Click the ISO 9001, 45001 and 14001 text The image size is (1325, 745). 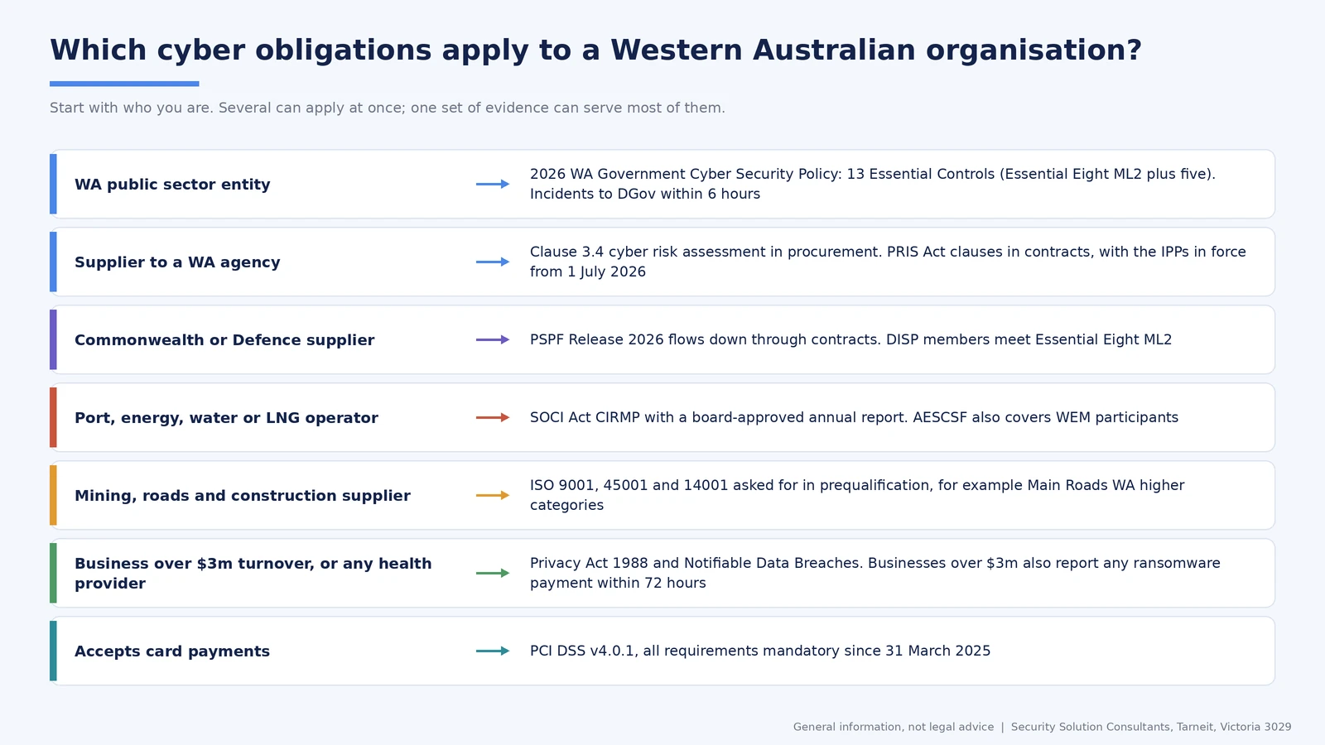[x=857, y=495]
